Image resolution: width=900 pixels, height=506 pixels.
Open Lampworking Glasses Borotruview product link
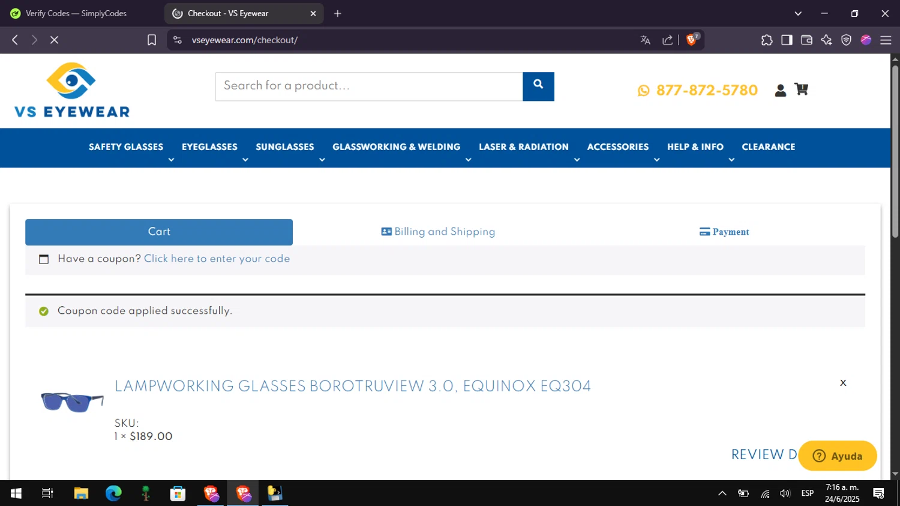point(353,386)
